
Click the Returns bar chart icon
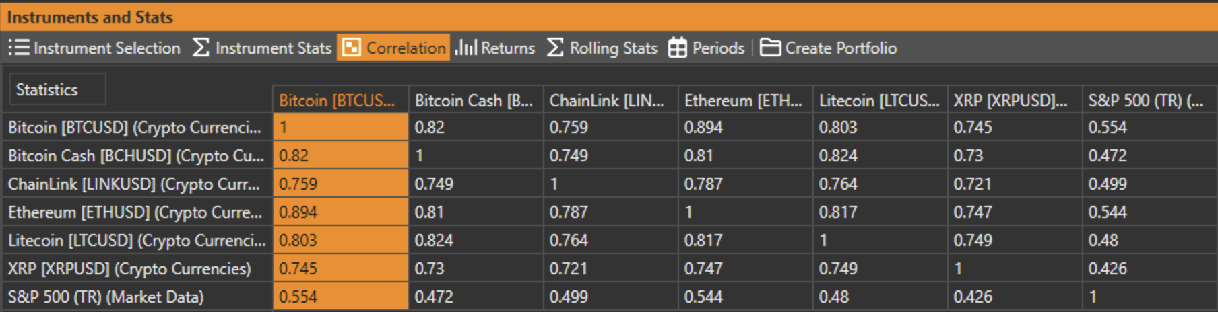466,48
